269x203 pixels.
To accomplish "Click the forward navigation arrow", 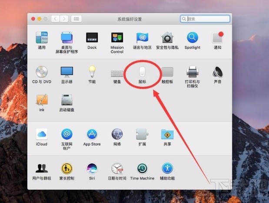I will coord(64,19).
